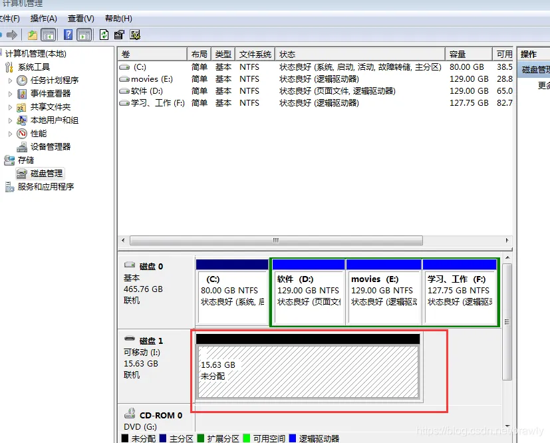Click the volume list horizontal scrollbar thumb

pos(276,241)
